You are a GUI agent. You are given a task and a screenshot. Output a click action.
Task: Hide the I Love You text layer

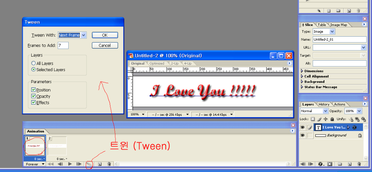302,127
